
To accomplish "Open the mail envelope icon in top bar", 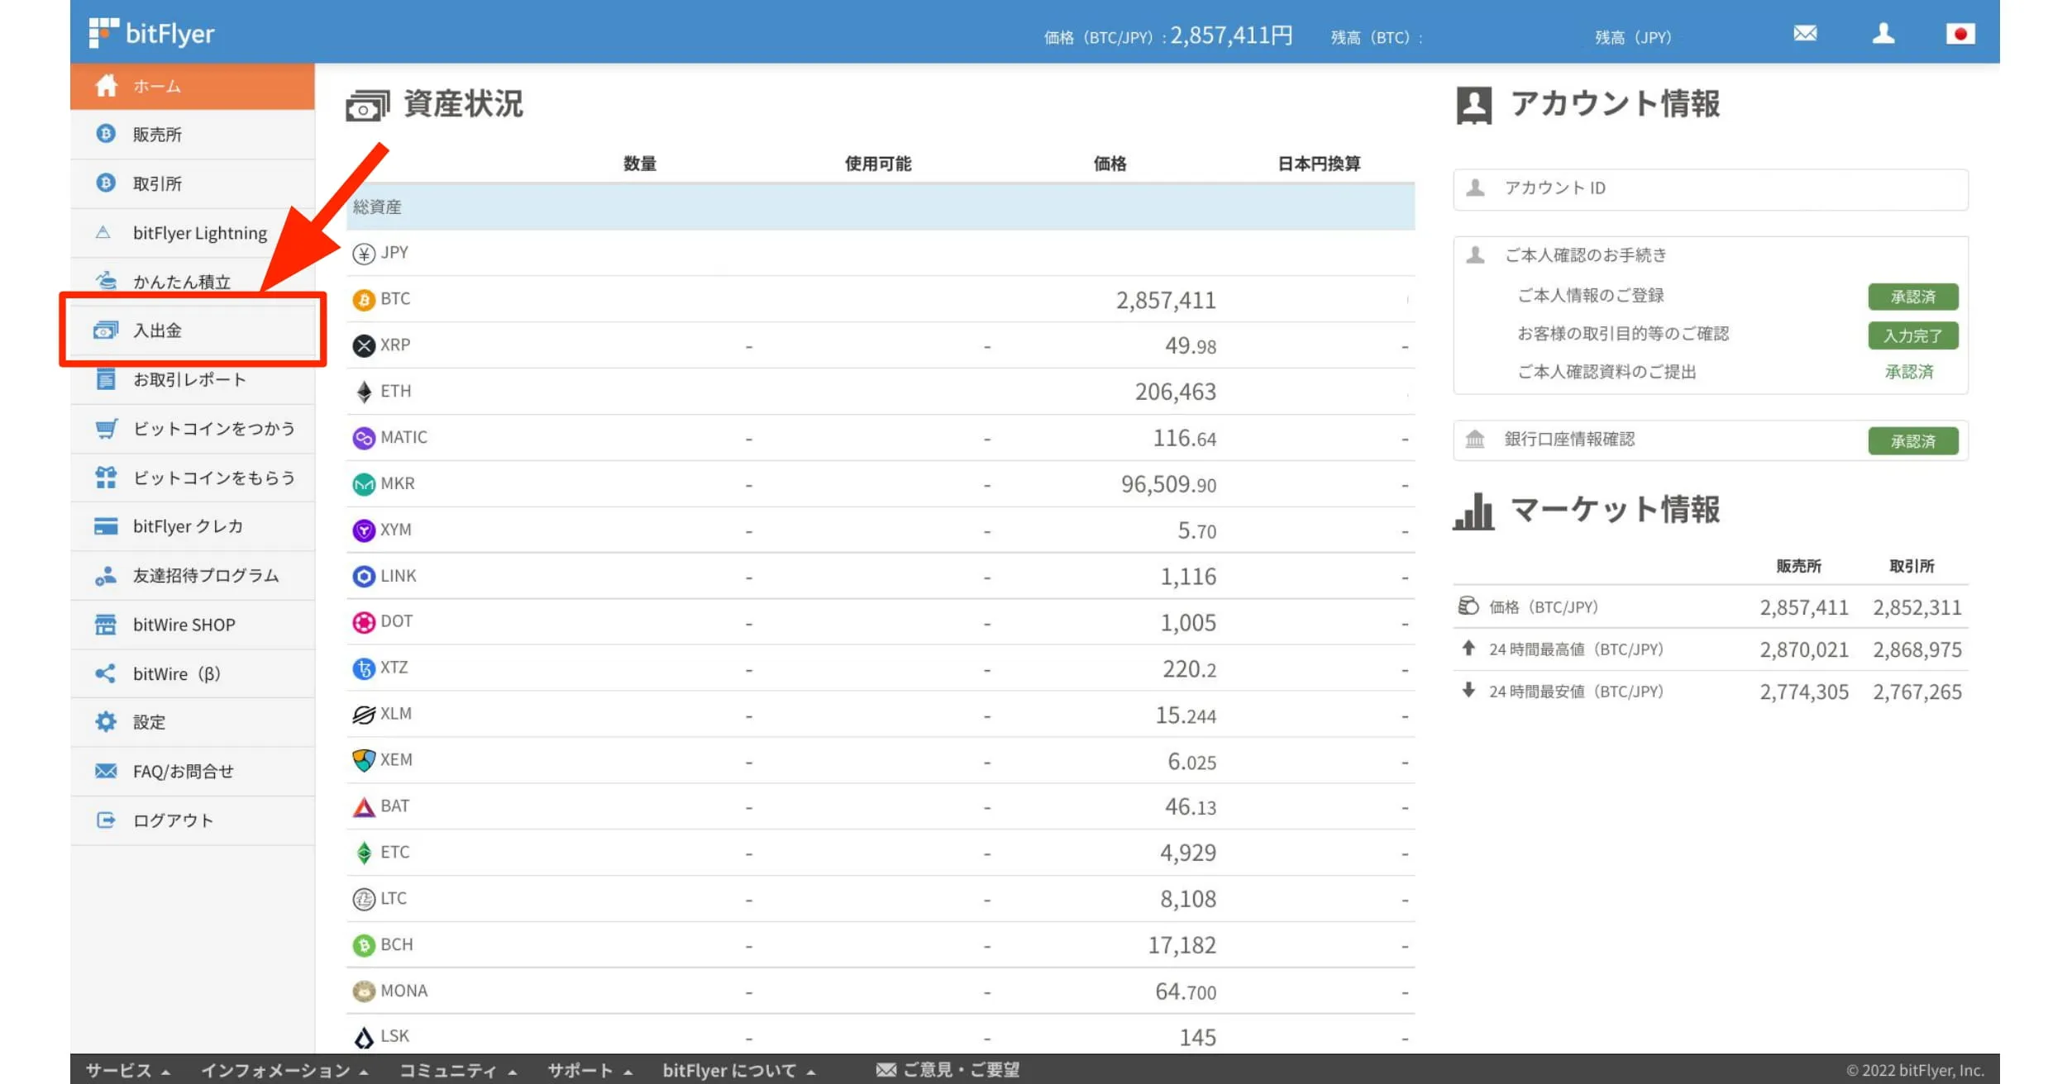I will click(1805, 34).
